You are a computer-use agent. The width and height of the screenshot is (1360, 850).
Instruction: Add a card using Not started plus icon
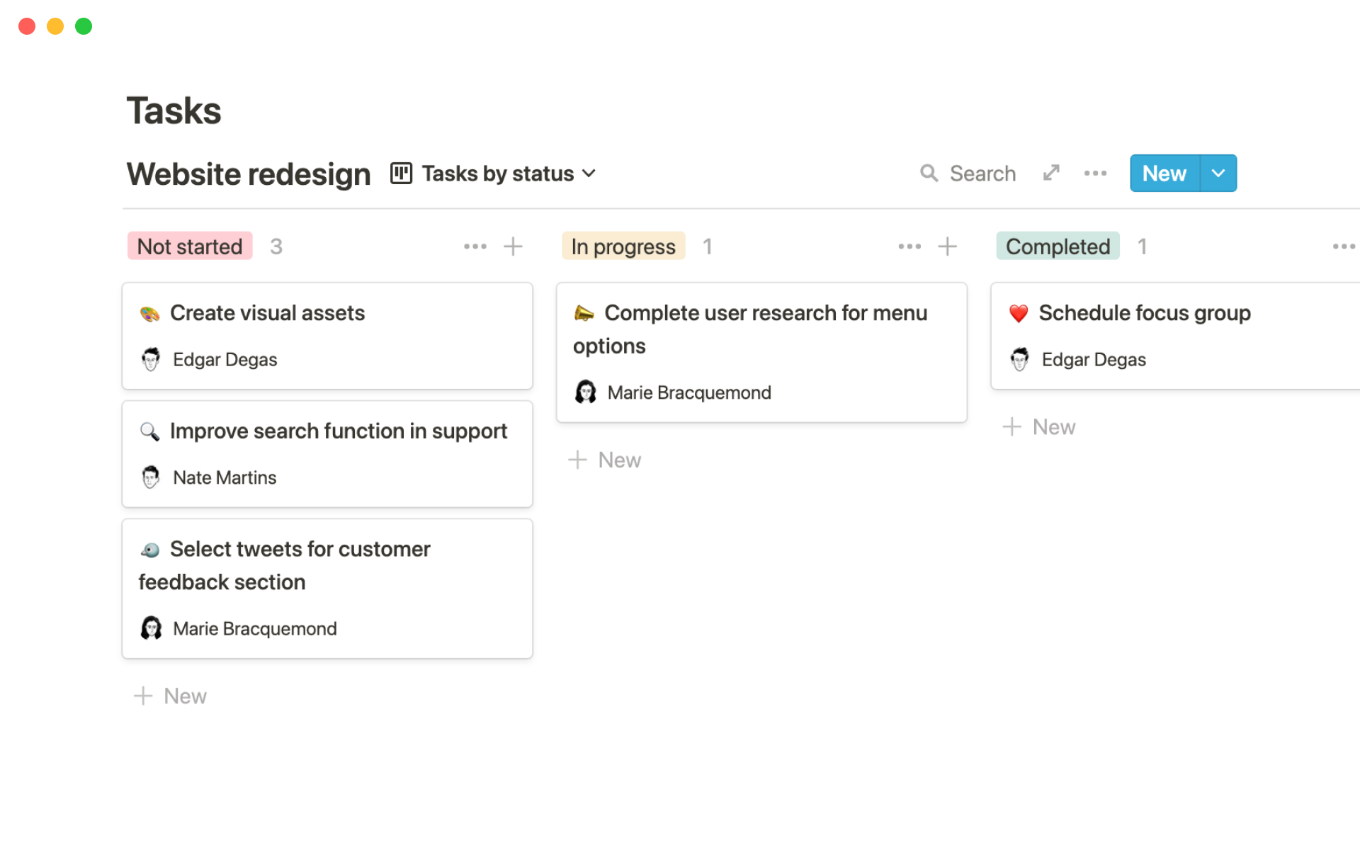point(513,246)
